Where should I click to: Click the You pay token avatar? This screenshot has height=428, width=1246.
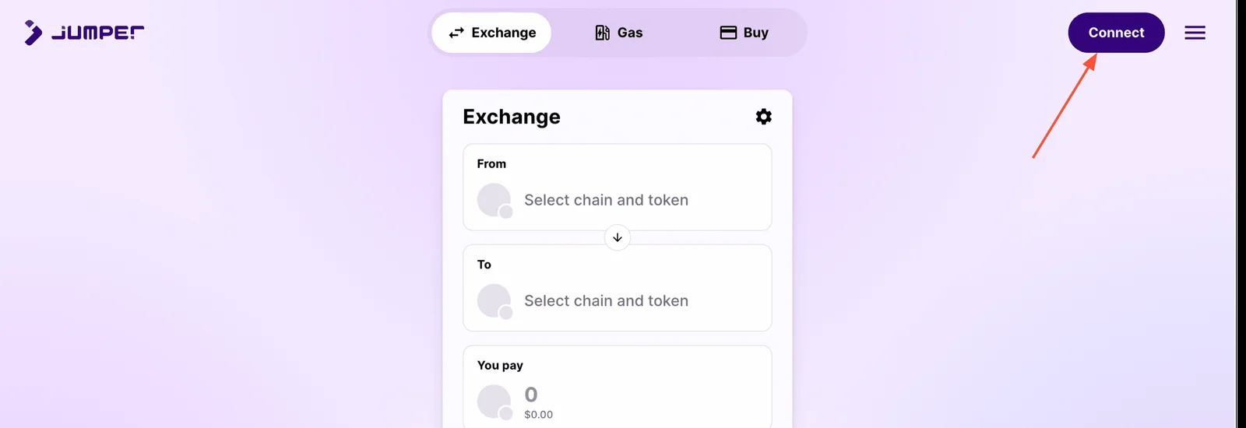[494, 402]
